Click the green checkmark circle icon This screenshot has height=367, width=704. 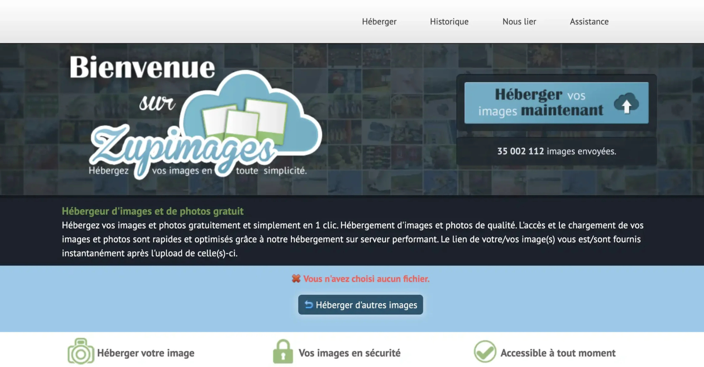click(x=485, y=352)
